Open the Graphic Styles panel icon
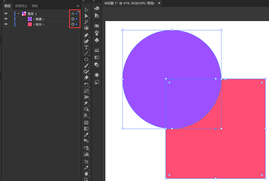The height and width of the screenshot is (181, 269). 97,82
